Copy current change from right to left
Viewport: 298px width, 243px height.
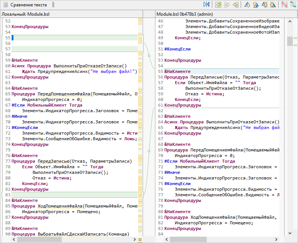pyautogui.click(x=236, y=5)
